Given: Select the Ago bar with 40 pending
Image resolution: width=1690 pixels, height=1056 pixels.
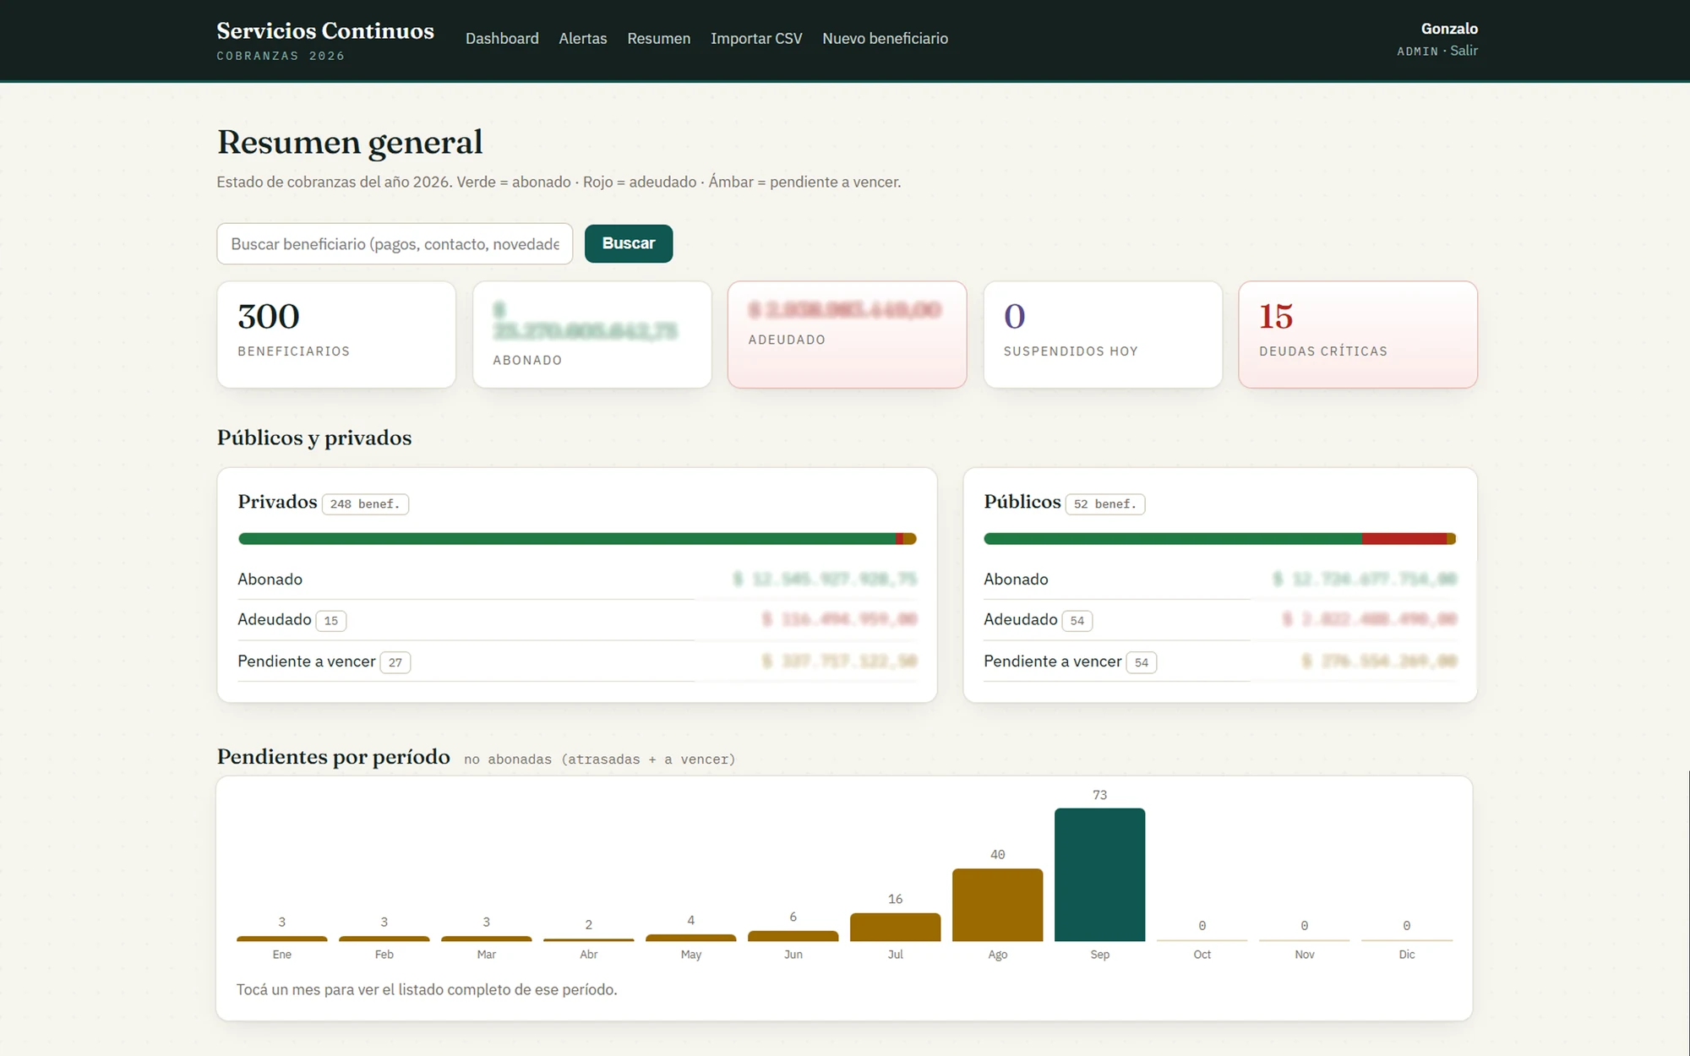Looking at the screenshot, I should tap(998, 905).
